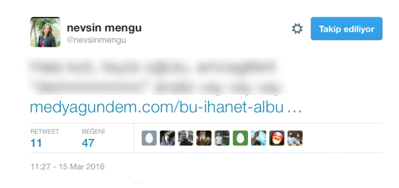Open the medyagundem.com article link
The image size is (399, 188).
pos(166,107)
